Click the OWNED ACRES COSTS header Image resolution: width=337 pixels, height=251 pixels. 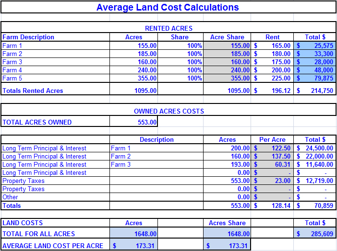[x=169, y=111]
